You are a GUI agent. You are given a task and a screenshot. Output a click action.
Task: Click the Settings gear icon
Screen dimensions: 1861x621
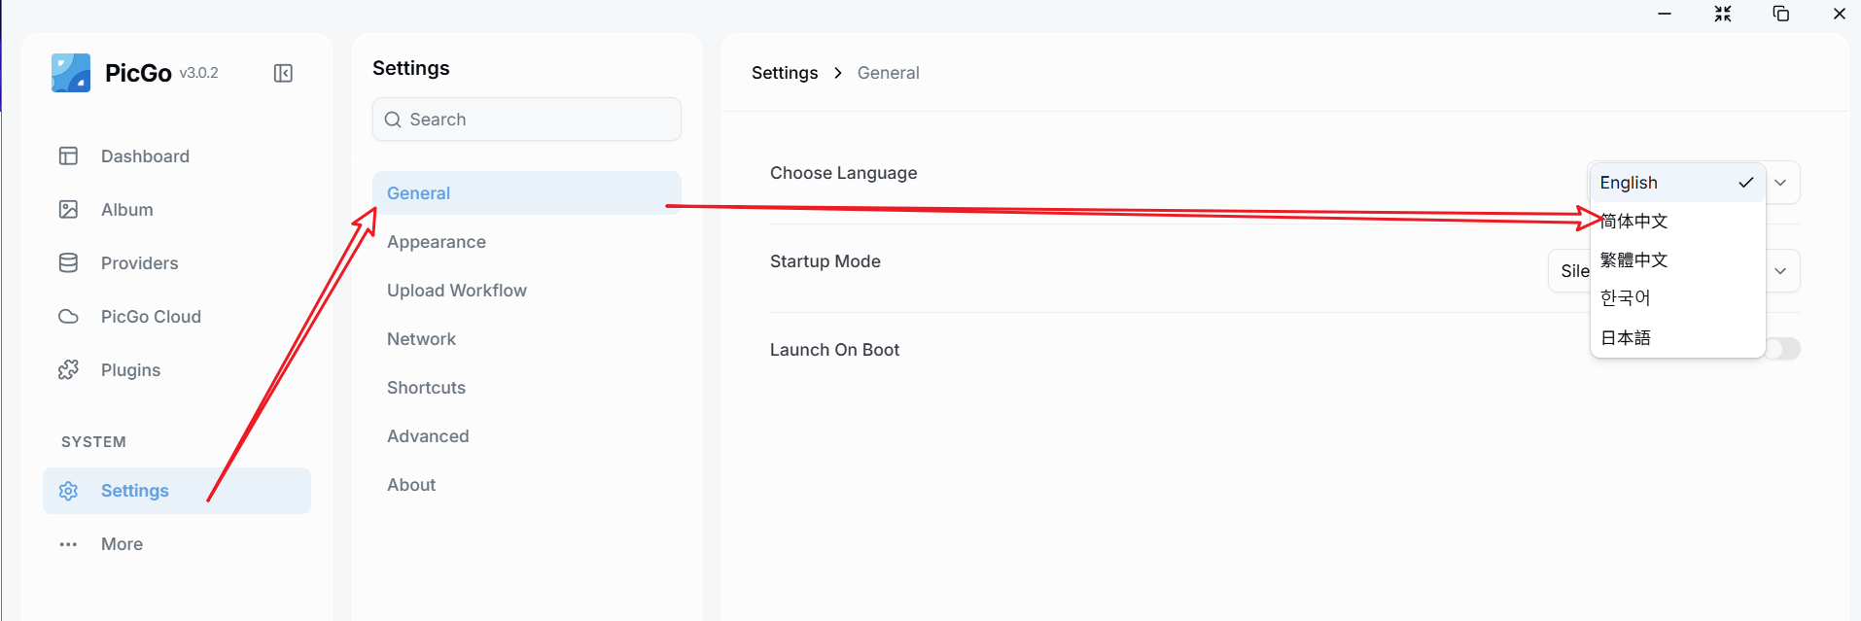pos(68,491)
